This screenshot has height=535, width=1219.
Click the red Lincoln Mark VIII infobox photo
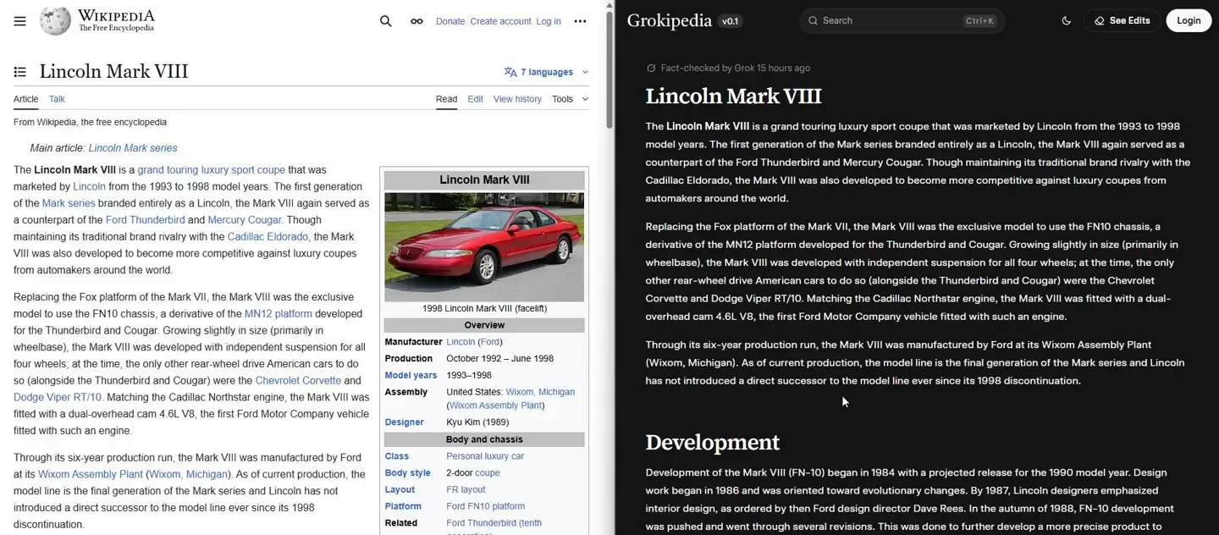(483, 247)
